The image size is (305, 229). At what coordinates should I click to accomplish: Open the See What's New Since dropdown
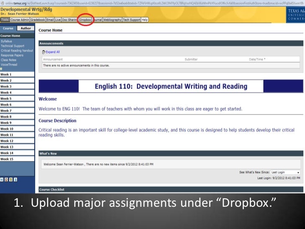pyautogui.click(x=285, y=172)
